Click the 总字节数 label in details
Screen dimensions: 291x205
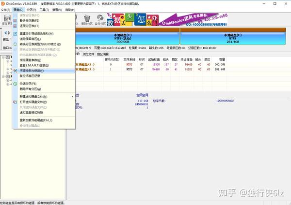click(x=159, y=101)
